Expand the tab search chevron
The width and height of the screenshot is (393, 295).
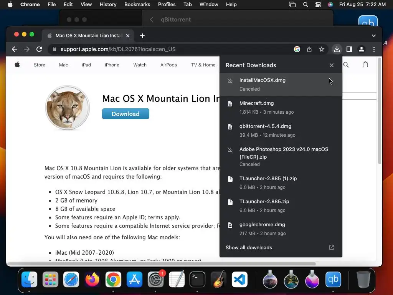pyautogui.click(x=374, y=36)
